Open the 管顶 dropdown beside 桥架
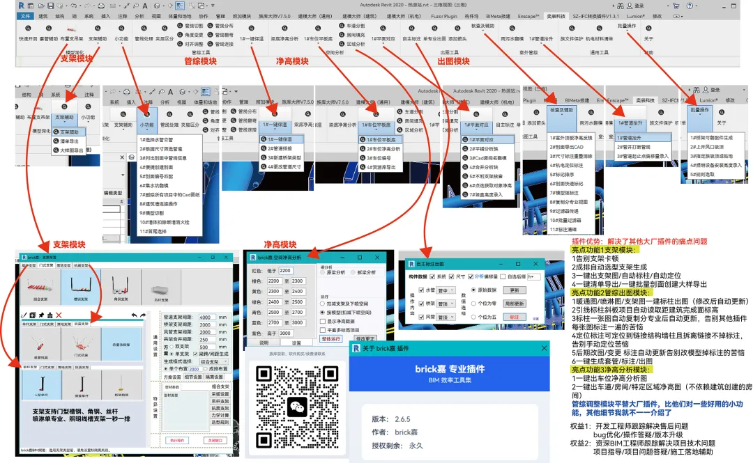Viewport: 753px width, 463px height. tap(446, 304)
